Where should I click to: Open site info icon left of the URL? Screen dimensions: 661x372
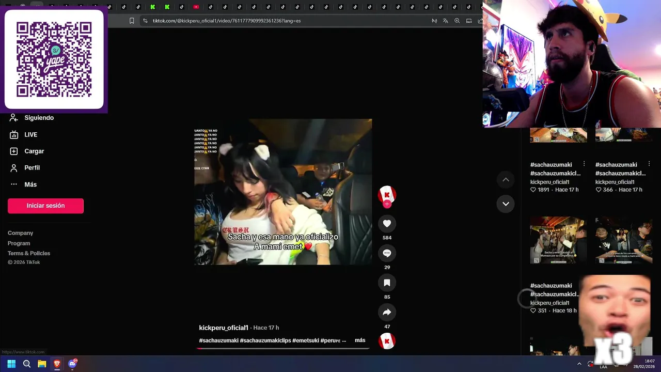tap(145, 21)
